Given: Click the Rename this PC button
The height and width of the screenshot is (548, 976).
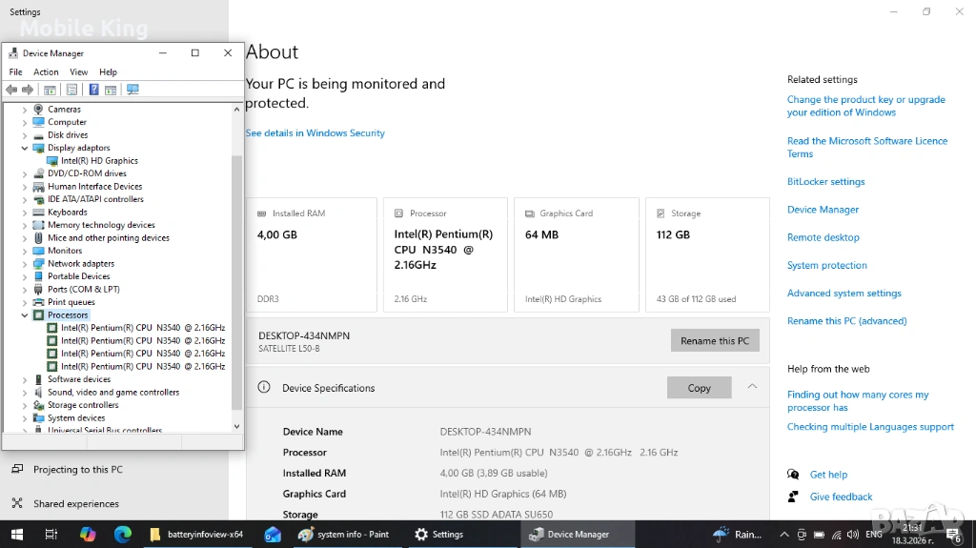Looking at the screenshot, I should click(714, 341).
